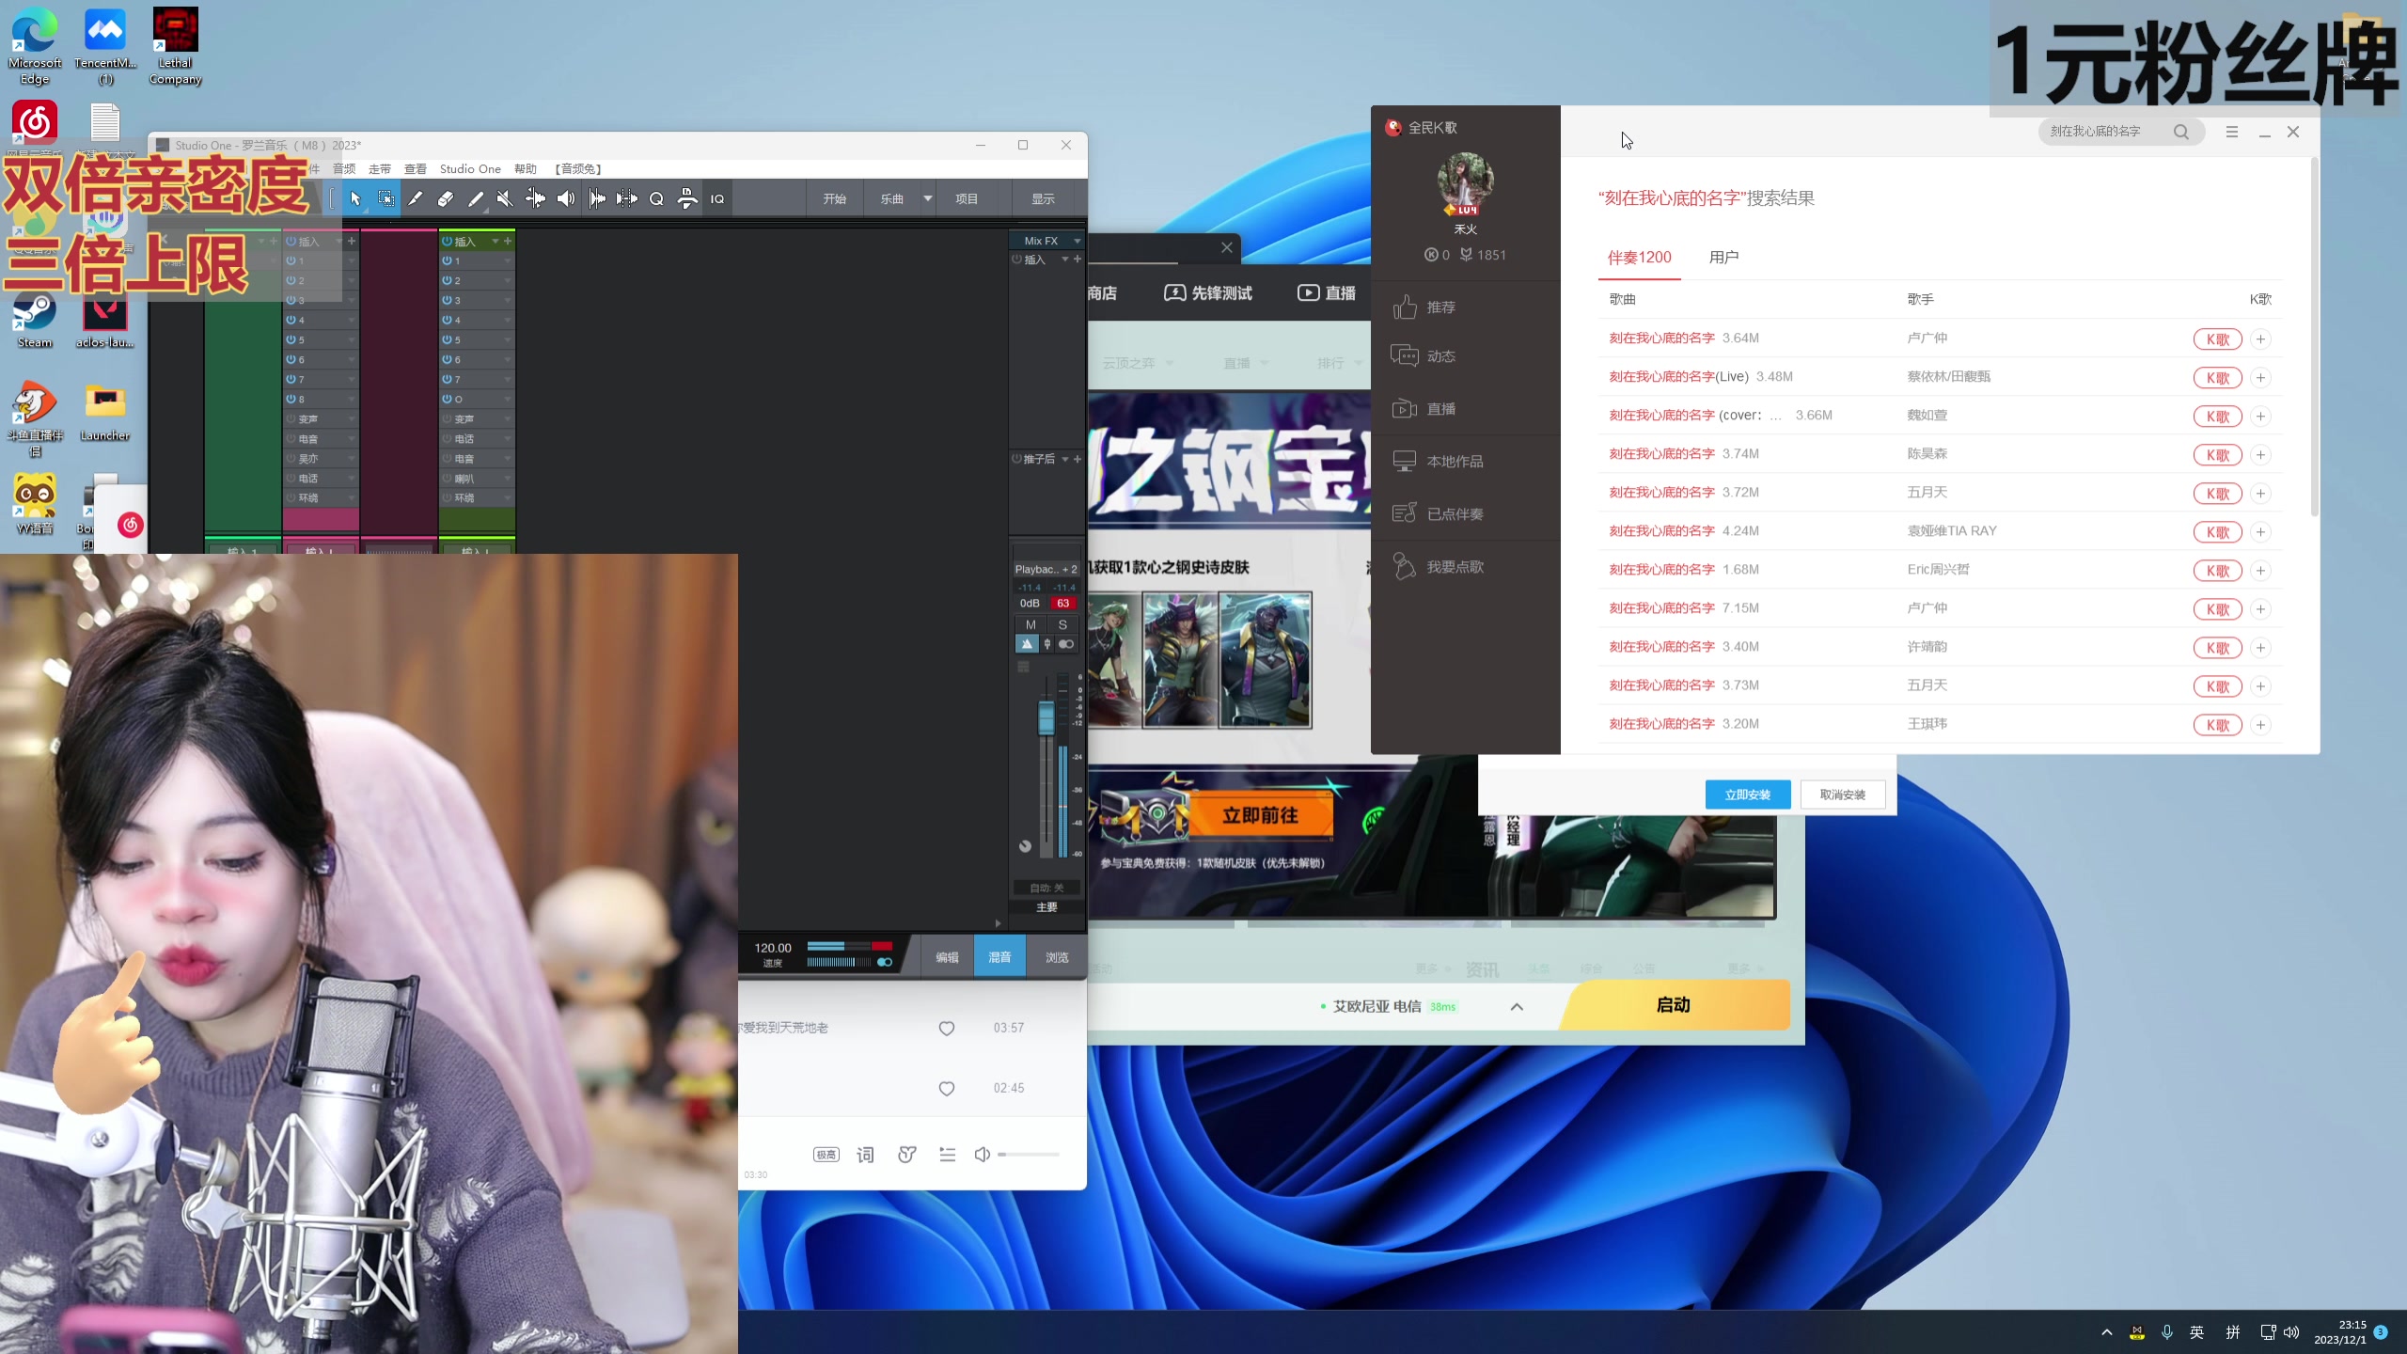
Task: Expand the Mix FX dropdown arrow
Action: pos(1077,241)
